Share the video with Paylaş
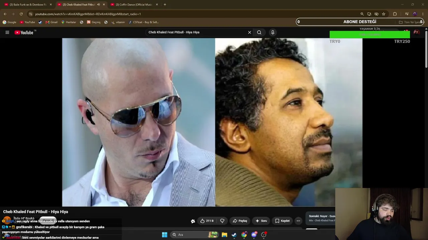This screenshot has height=240, width=428. tap(240, 221)
